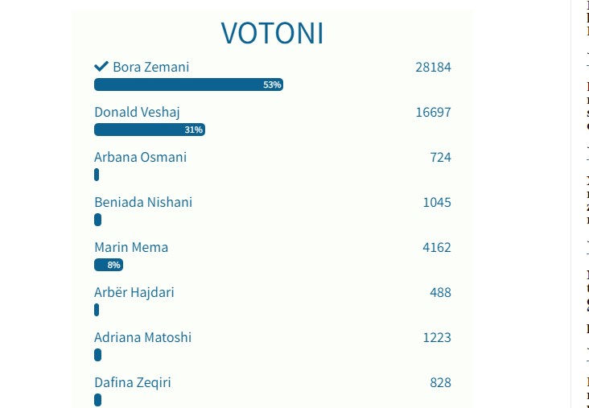Choose Dafina Zeqiri in the list
This screenshot has height=408, width=589.
(x=132, y=382)
